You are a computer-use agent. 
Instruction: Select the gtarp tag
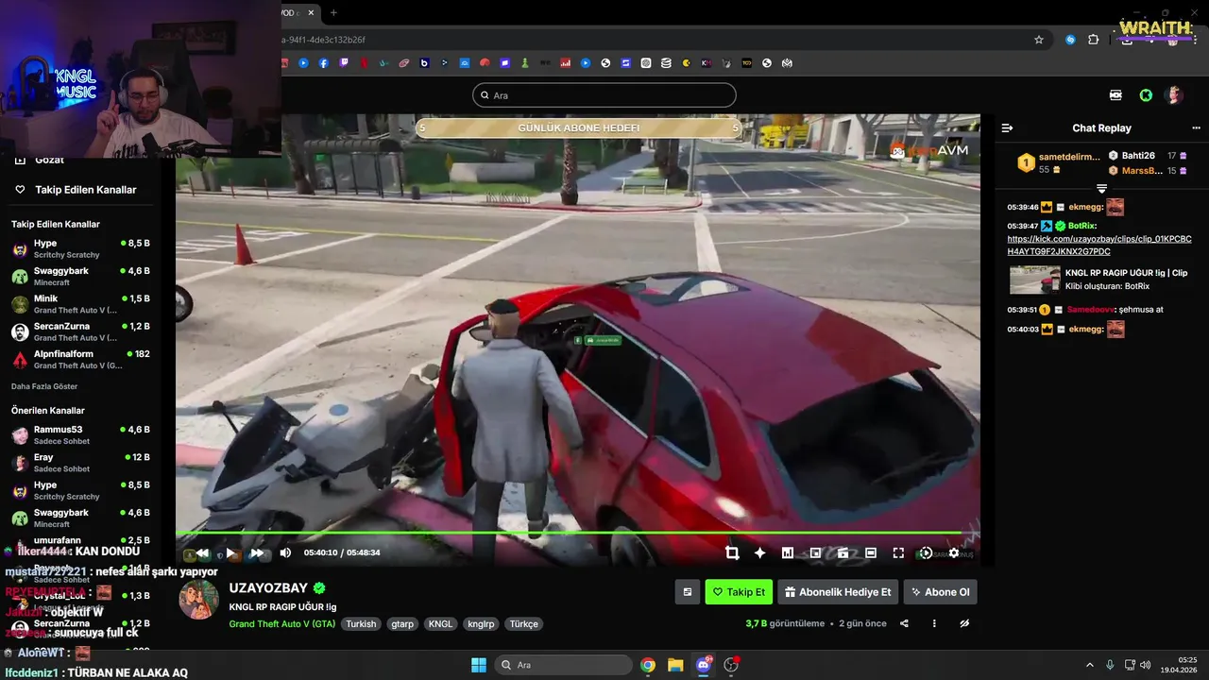[x=402, y=624]
